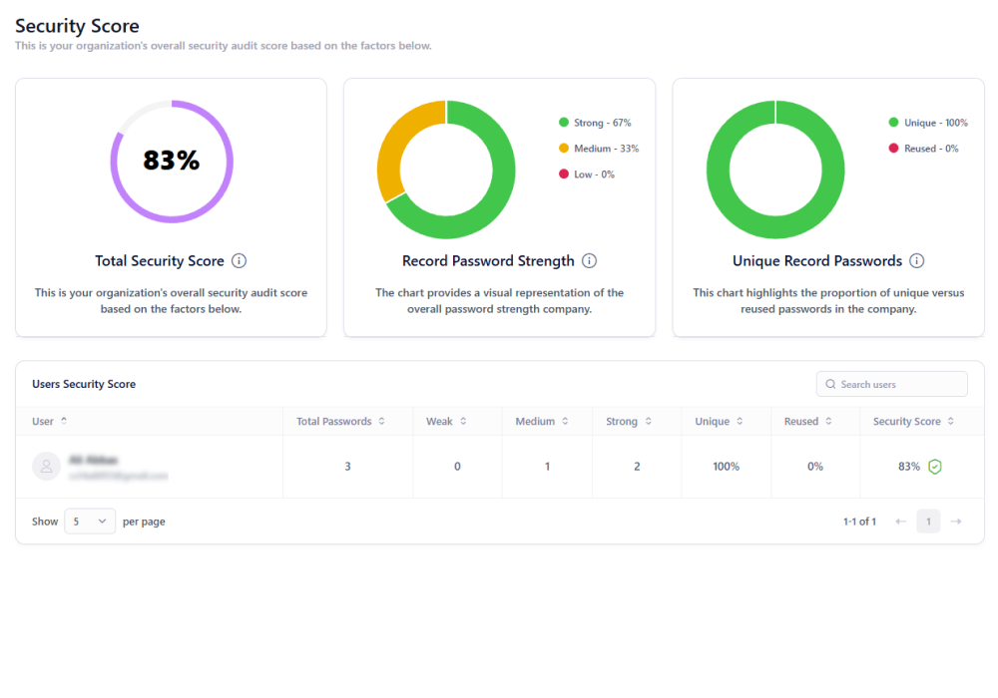Focus the Search users input field
Screen dimensions: 998x698
[x=898, y=384]
